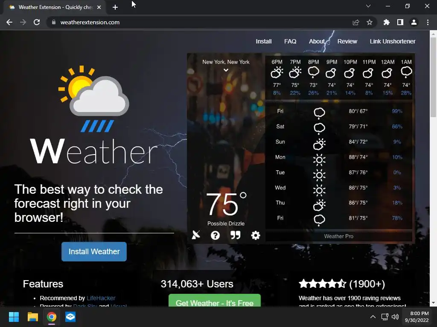
Task: Click the Features heading
Action: tap(43, 284)
